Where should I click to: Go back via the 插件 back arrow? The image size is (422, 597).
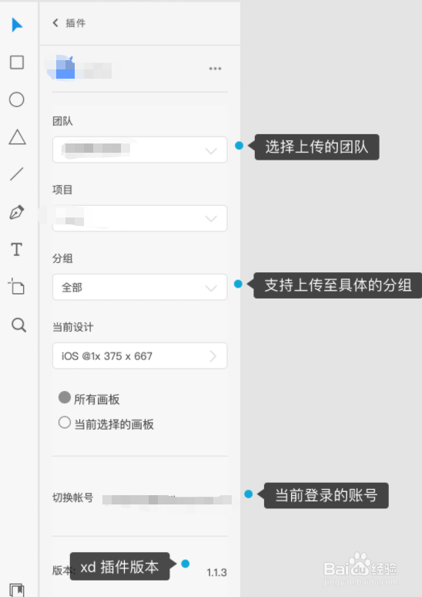pos(55,23)
